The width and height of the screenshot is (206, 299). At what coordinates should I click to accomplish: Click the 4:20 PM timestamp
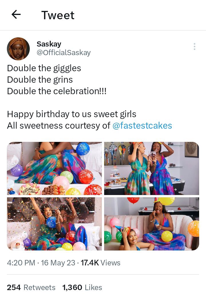21,263
